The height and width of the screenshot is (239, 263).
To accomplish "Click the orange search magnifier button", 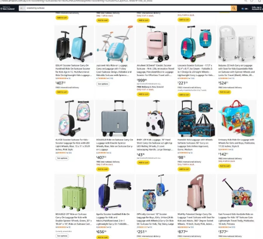I will [234, 8].
